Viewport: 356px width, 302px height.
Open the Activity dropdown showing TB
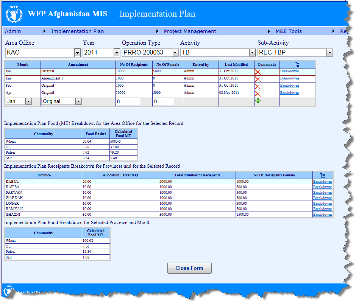point(251,53)
